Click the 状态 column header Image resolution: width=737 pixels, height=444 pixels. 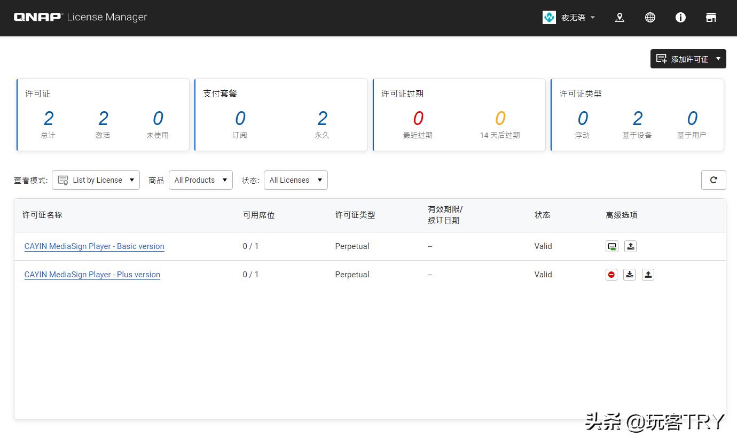(x=542, y=215)
